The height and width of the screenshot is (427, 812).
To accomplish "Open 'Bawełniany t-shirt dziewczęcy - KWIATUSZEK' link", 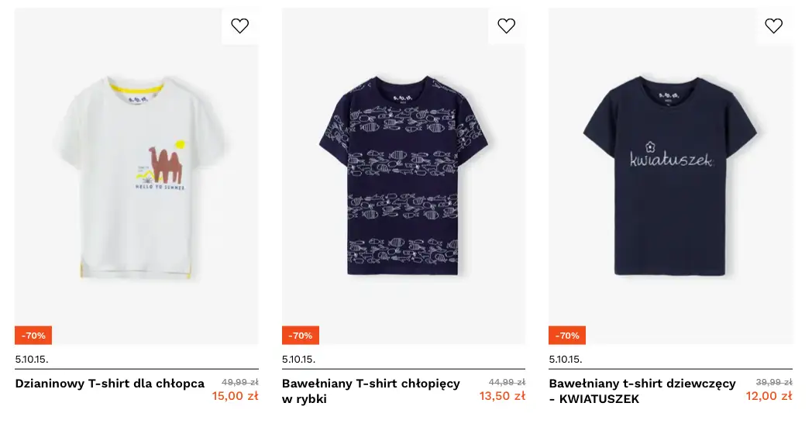I will tap(642, 391).
